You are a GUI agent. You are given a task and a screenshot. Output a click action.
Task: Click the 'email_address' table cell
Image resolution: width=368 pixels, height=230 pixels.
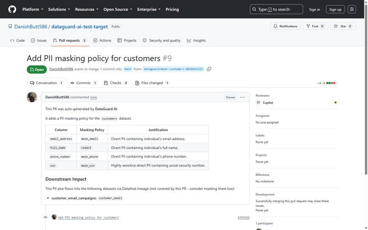pos(61,139)
